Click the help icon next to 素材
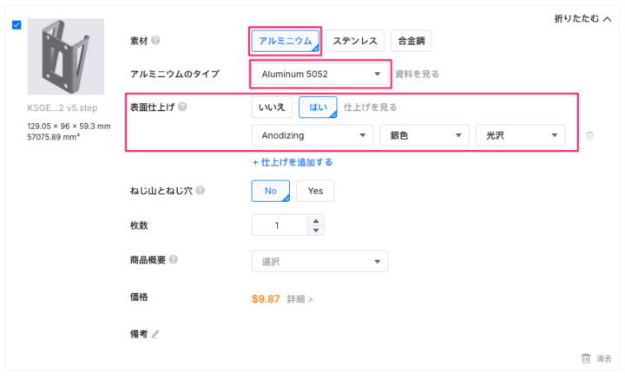 click(156, 41)
